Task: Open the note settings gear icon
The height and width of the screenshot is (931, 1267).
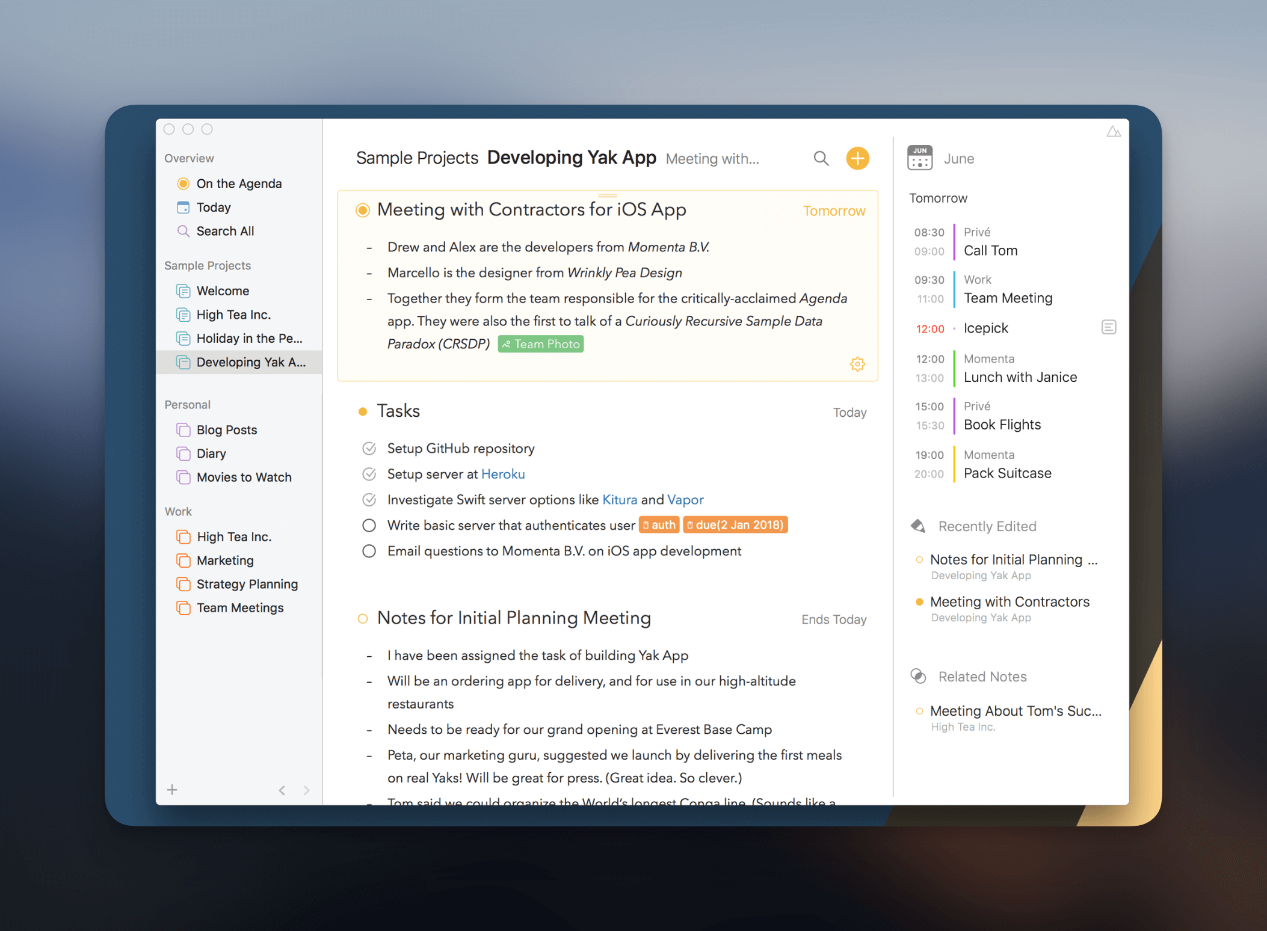Action: (x=857, y=364)
